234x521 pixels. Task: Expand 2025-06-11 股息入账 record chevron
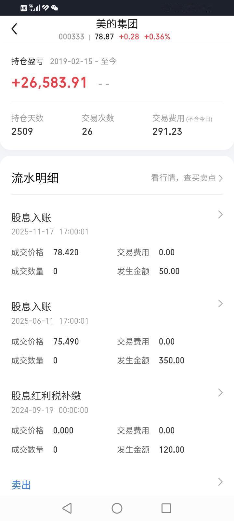[x=220, y=303]
